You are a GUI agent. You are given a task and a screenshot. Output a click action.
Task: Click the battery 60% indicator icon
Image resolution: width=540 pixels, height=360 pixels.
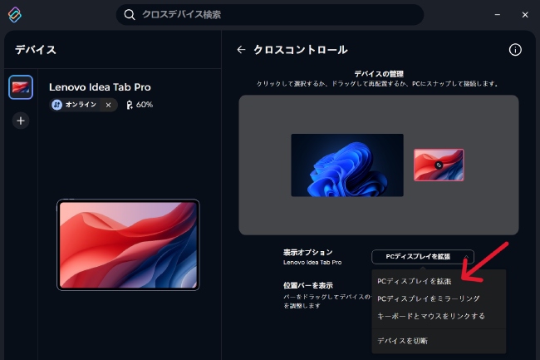point(130,105)
